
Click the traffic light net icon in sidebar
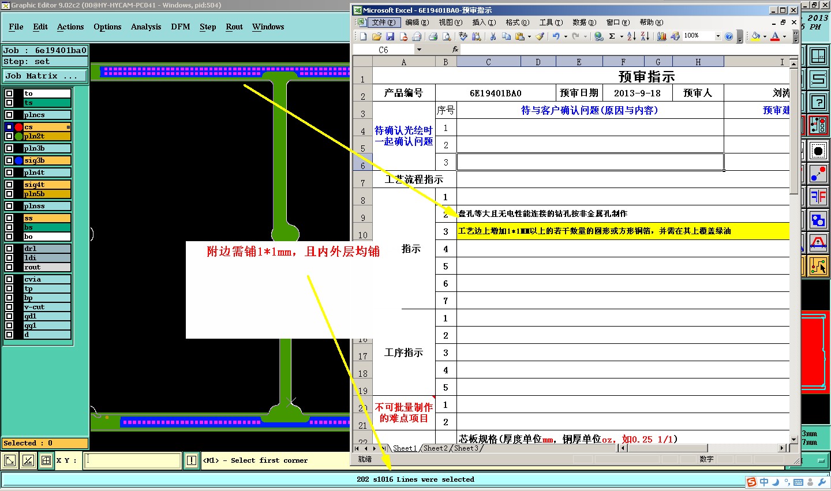coord(818,125)
